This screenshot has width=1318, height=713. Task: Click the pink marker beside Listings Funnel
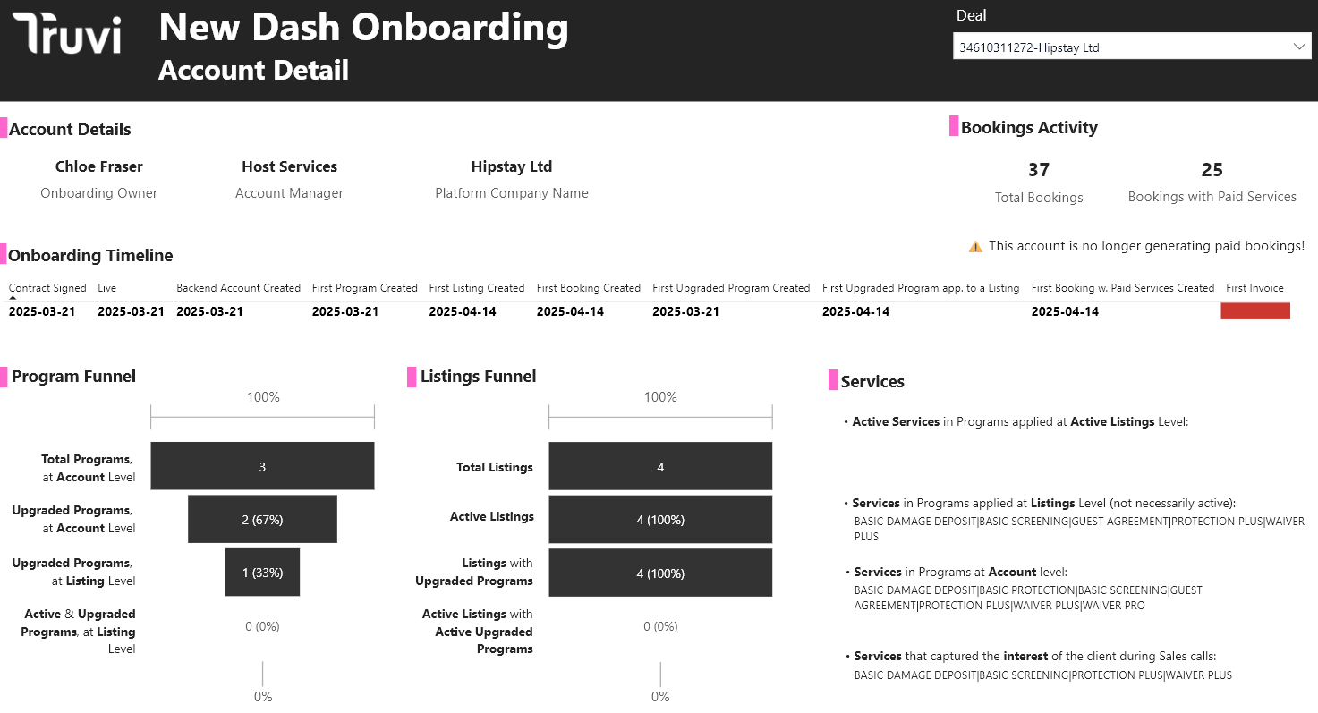412,377
